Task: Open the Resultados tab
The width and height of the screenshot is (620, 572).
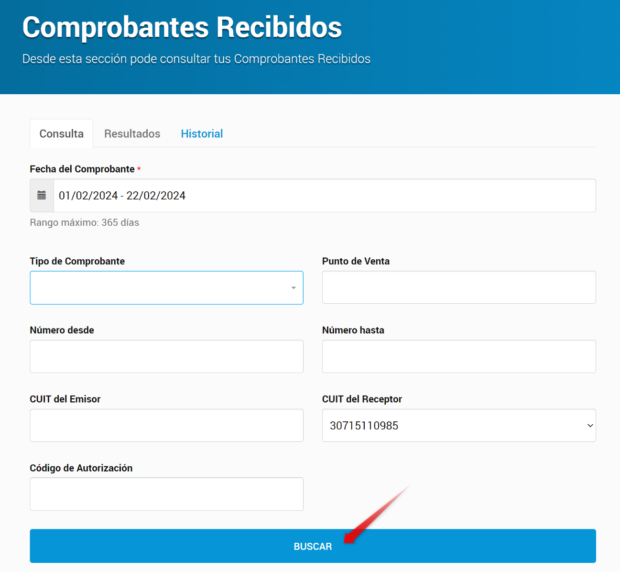Action: (132, 134)
